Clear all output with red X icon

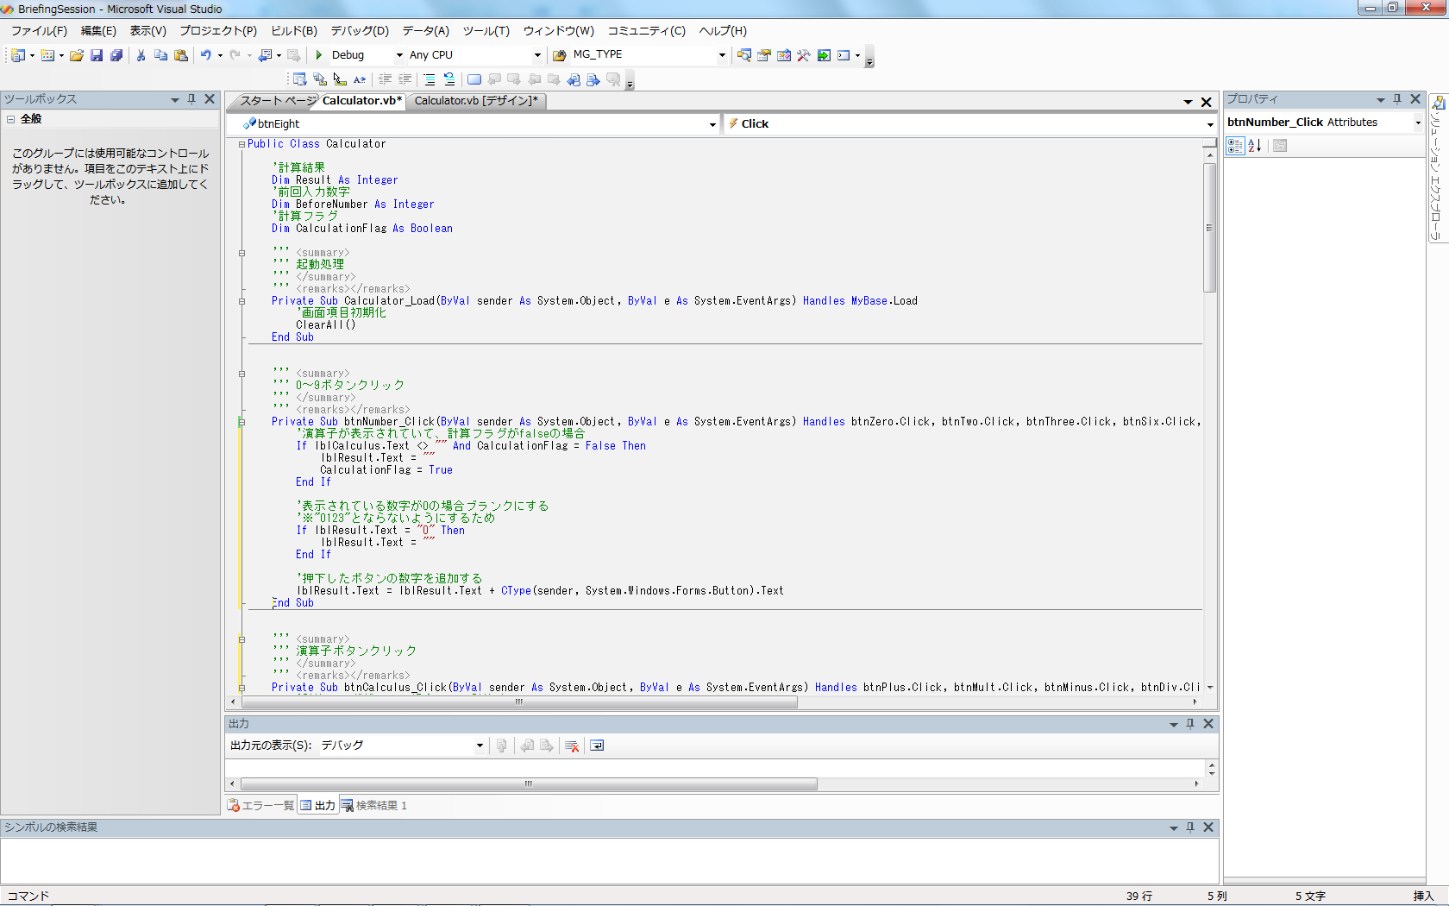[x=572, y=746]
